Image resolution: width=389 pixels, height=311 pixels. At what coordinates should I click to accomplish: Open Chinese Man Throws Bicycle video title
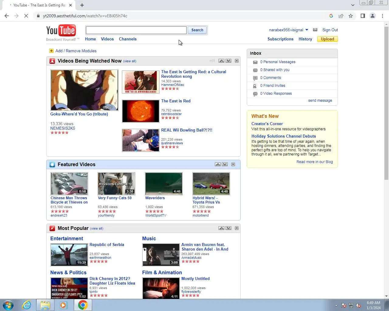pyautogui.click(x=69, y=200)
